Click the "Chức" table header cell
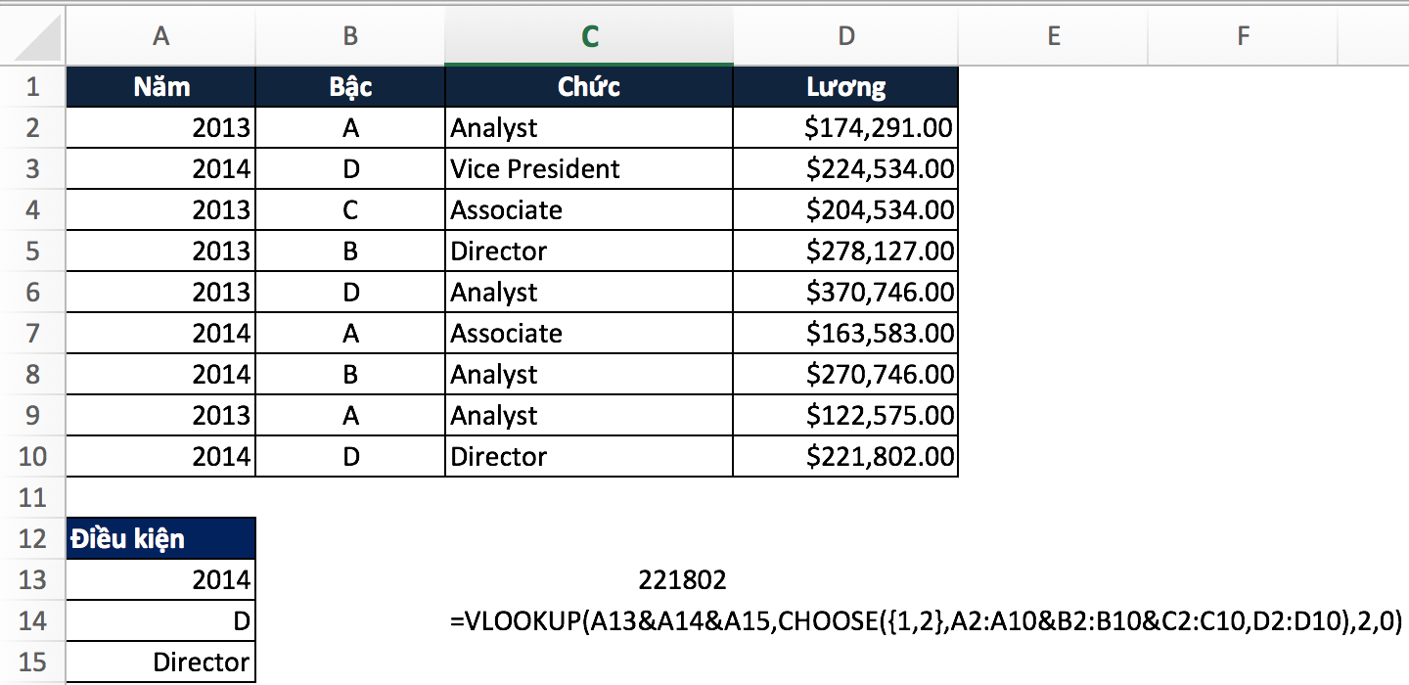1409x685 pixels. click(589, 87)
